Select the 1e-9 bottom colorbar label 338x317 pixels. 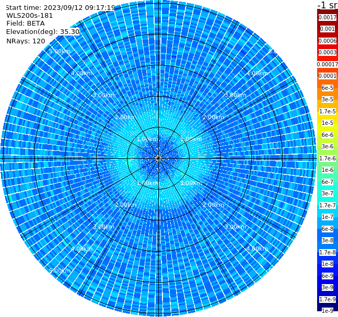pos(328,311)
